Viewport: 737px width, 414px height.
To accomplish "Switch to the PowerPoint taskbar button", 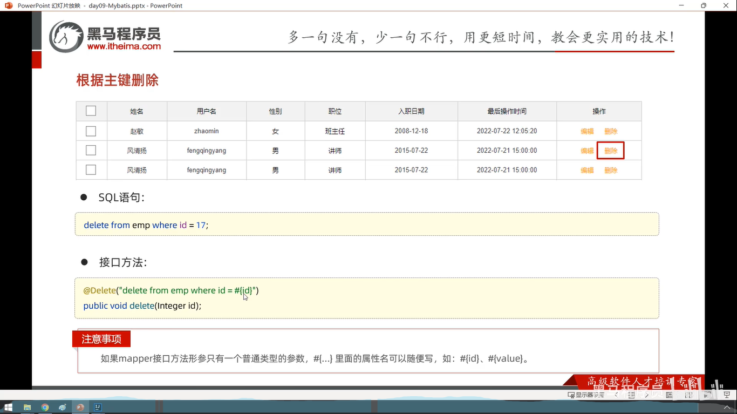I will [x=80, y=408].
